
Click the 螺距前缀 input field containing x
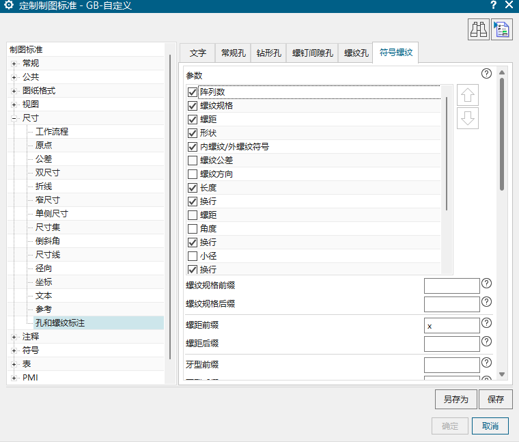click(452, 325)
